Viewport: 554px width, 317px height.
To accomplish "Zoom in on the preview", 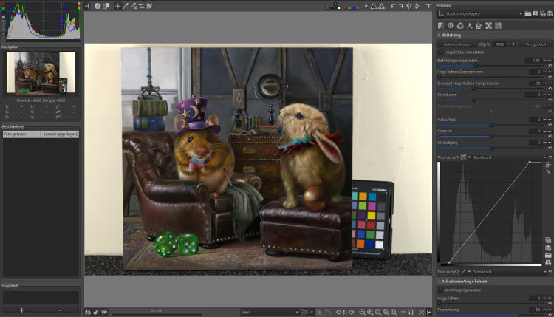I will pyautogui.click(x=370, y=312).
